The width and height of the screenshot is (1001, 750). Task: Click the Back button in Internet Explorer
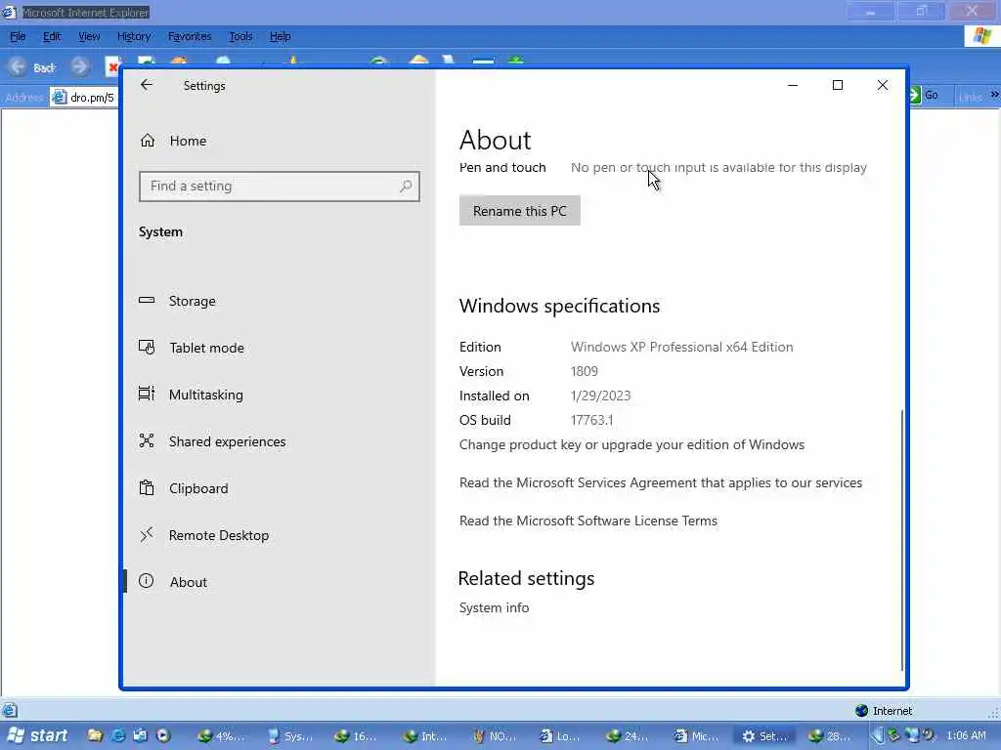[x=32, y=67]
